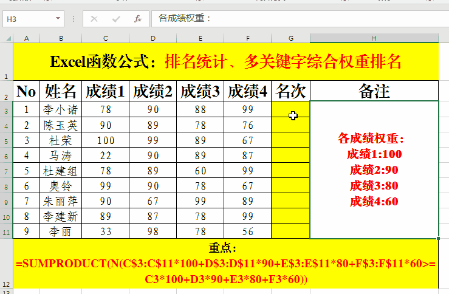The height and width of the screenshot is (294, 449).
Task: Select row 5 header
Action: pyautogui.click(x=7, y=140)
